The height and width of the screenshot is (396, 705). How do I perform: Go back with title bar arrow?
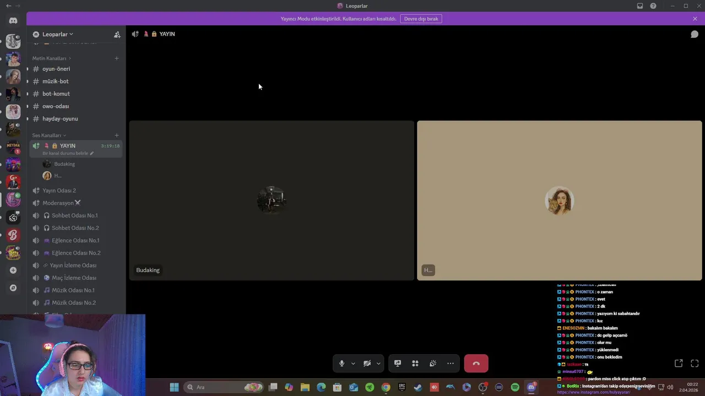(x=8, y=6)
